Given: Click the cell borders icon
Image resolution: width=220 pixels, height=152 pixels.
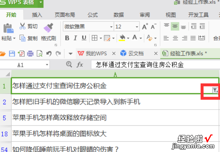Looking at the screenshot, I should [95, 38].
